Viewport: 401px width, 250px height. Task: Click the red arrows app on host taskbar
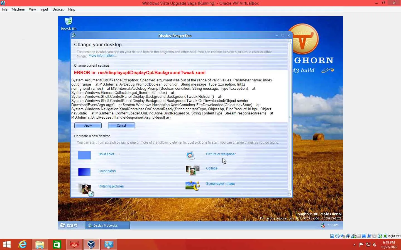click(74, 244)
